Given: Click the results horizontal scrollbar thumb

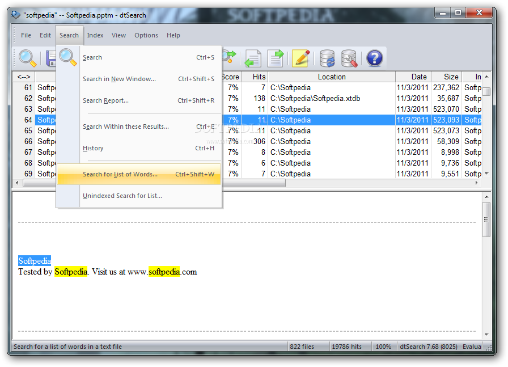Looking at the screenshot, I should pyautogui.click(x=154, y=183).
